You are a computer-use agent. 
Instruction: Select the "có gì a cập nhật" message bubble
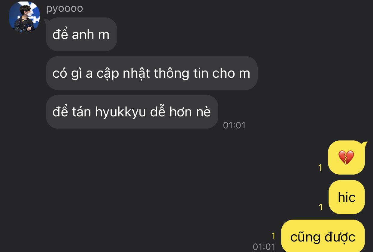152,73
